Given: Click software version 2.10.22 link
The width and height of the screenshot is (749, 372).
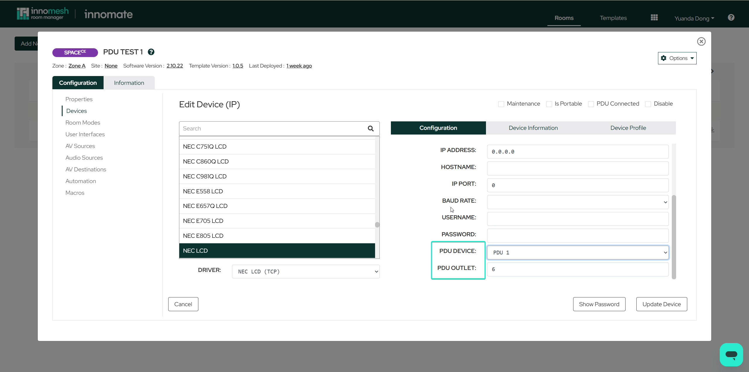Looking at the screenshot, I should point(175,66).
